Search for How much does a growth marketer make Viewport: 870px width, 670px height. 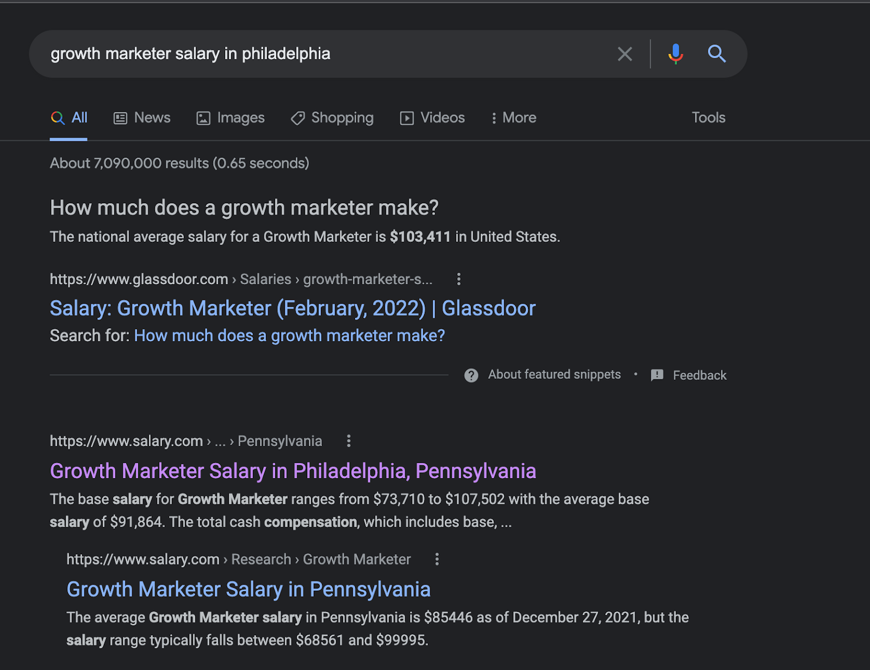(x=289, y=336)
